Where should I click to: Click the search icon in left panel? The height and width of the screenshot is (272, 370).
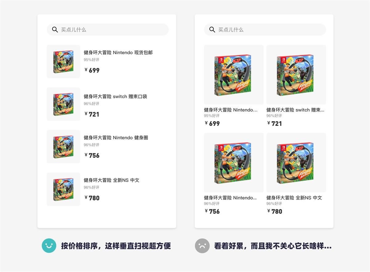(x=55, y=30)
